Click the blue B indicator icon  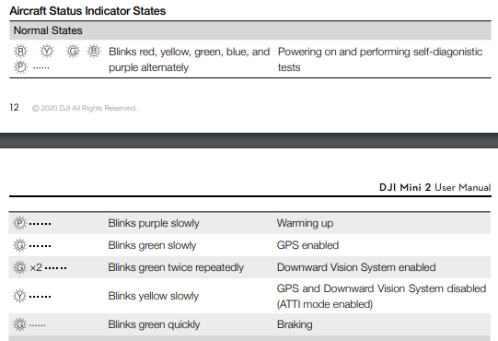pos(94,51)
